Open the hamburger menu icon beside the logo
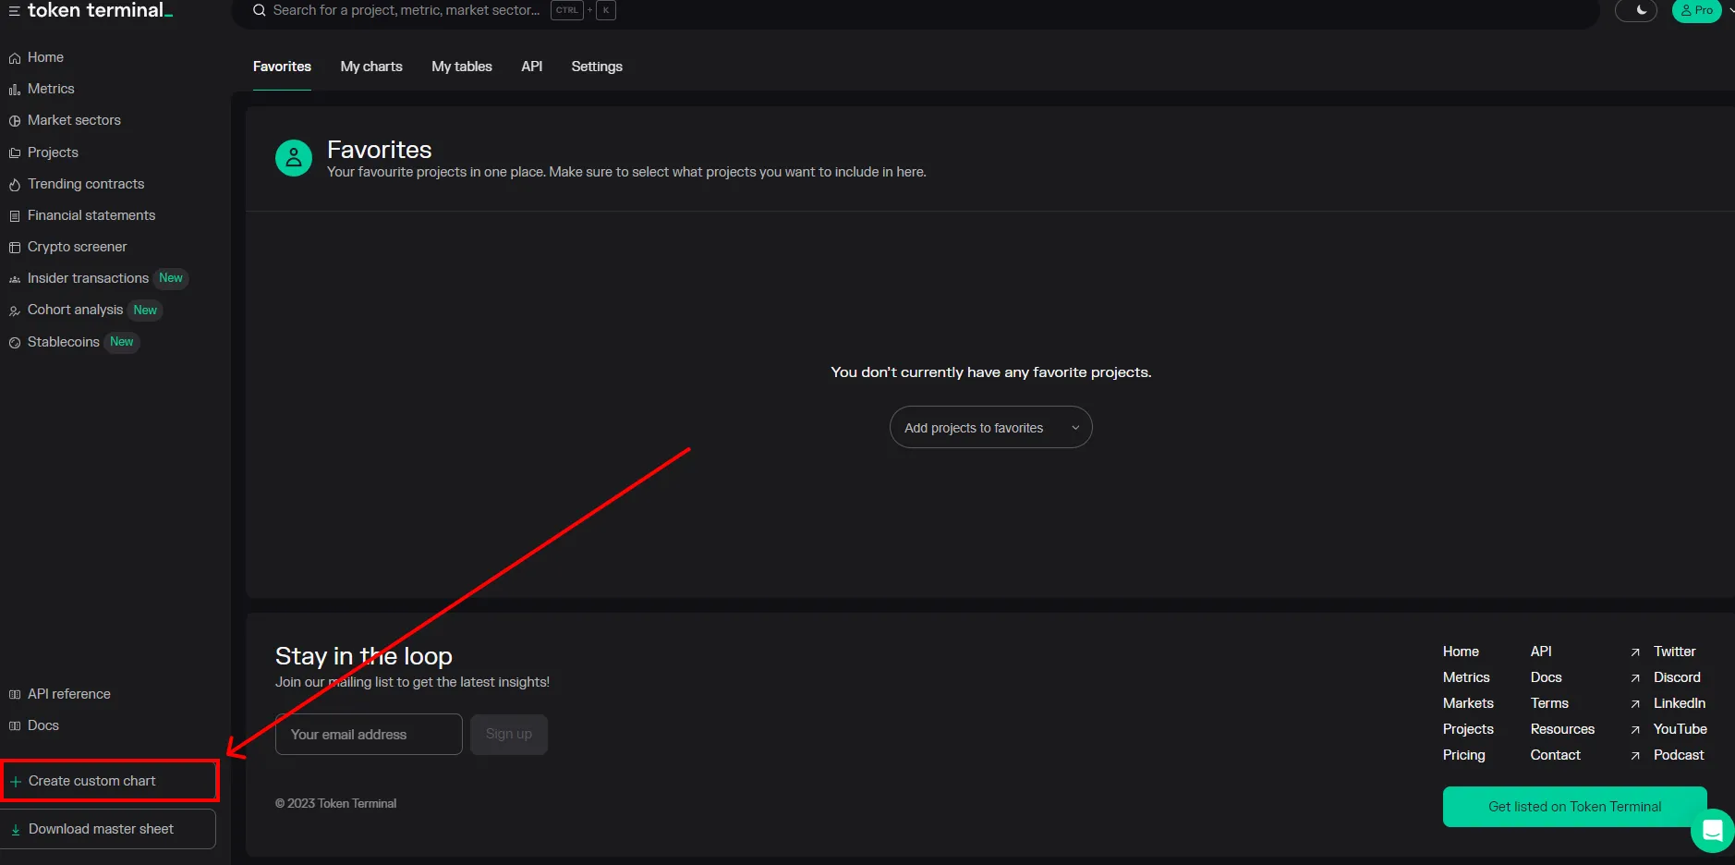Screen dimensions: 1735x865 coord(14,11)
